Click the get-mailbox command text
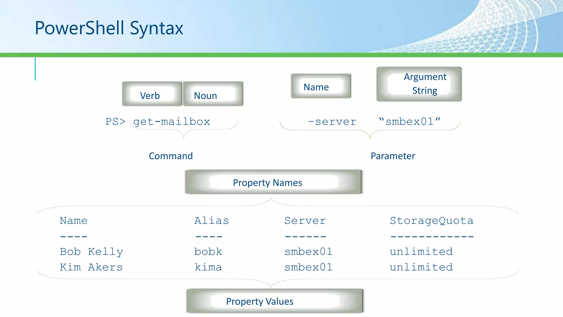 172,122
